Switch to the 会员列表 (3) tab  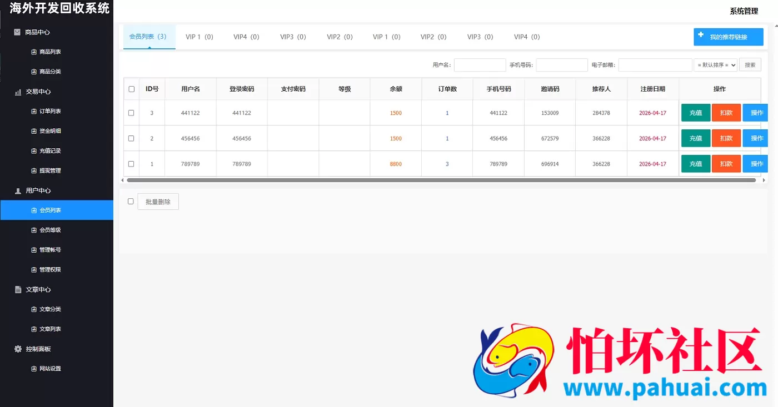click(149, 37)
